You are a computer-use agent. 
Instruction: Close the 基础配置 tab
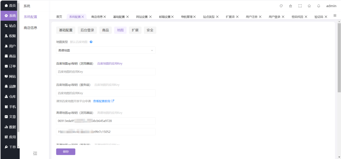(128, 17)
